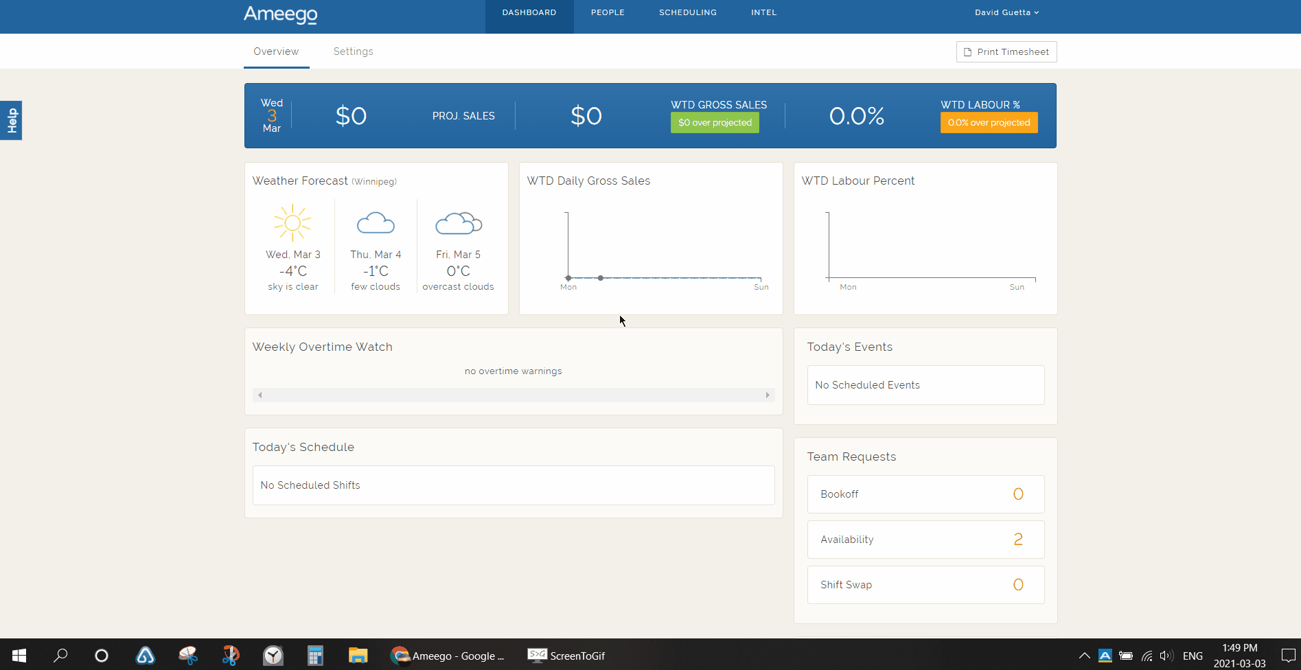Open Windows Start menu
1301x670 pixels.
tap(19, 656)
